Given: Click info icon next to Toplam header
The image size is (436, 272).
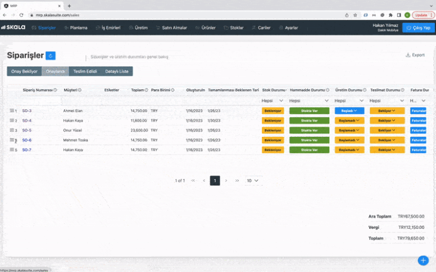Looking at the screenshot, I should tap(146, 90).
